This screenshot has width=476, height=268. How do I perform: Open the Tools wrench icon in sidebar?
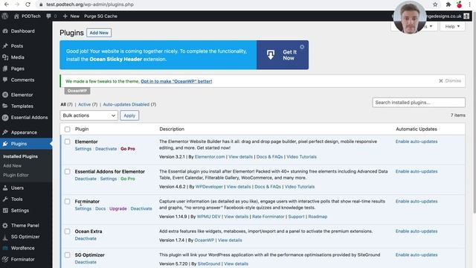tap(5, 199)
